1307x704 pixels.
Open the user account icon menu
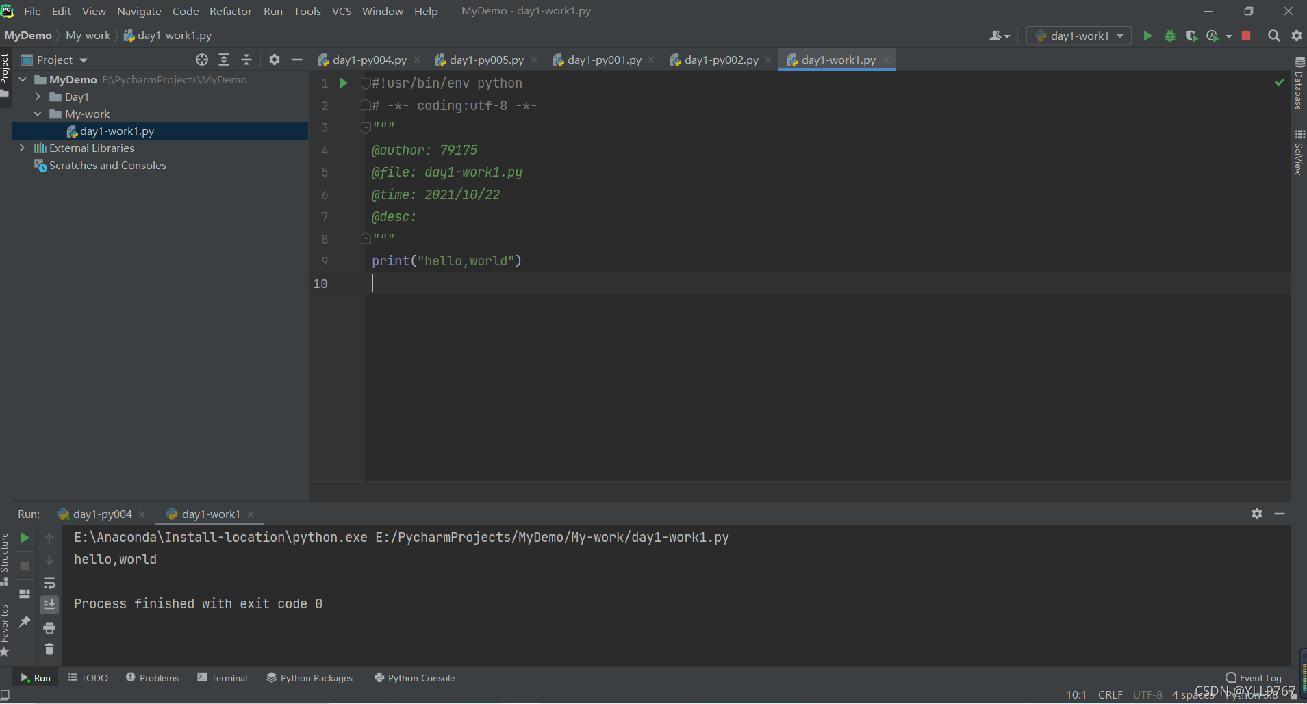[x=999, y=36]
